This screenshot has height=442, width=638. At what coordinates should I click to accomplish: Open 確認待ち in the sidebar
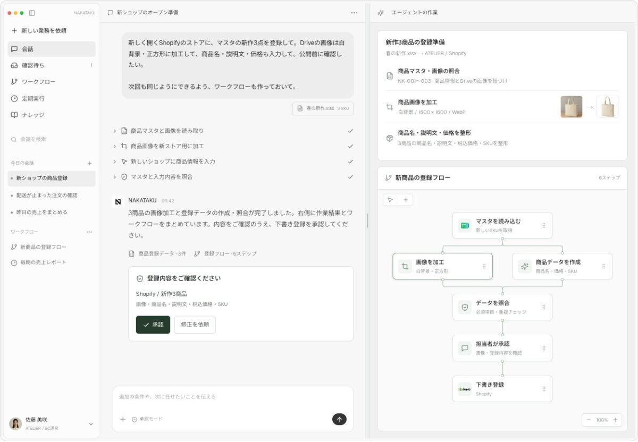coord(52,65)
